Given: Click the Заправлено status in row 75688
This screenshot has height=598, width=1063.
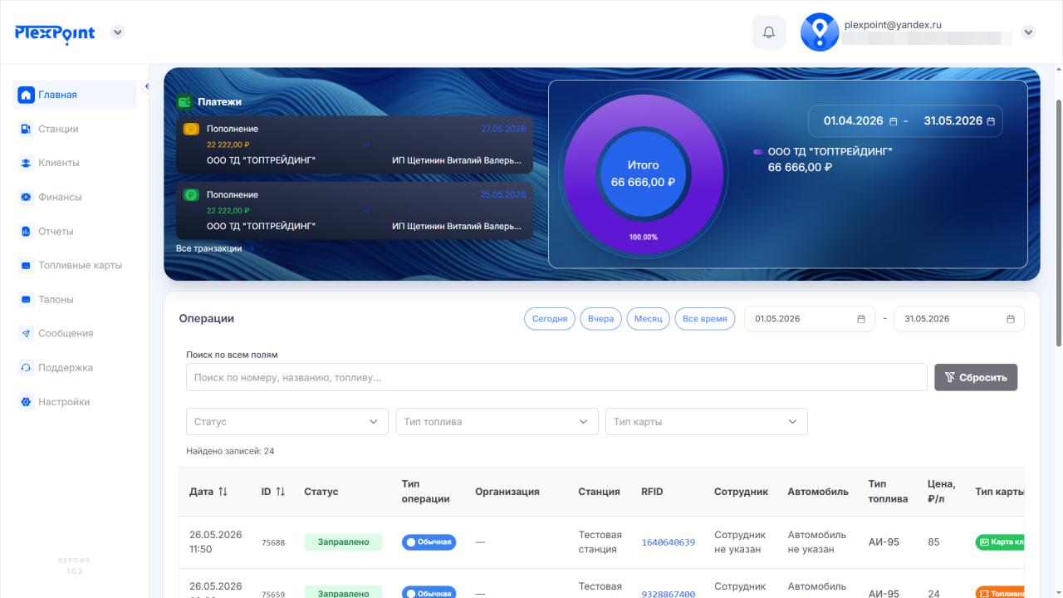Looking at the screenshot, I should tap(343, 542).
